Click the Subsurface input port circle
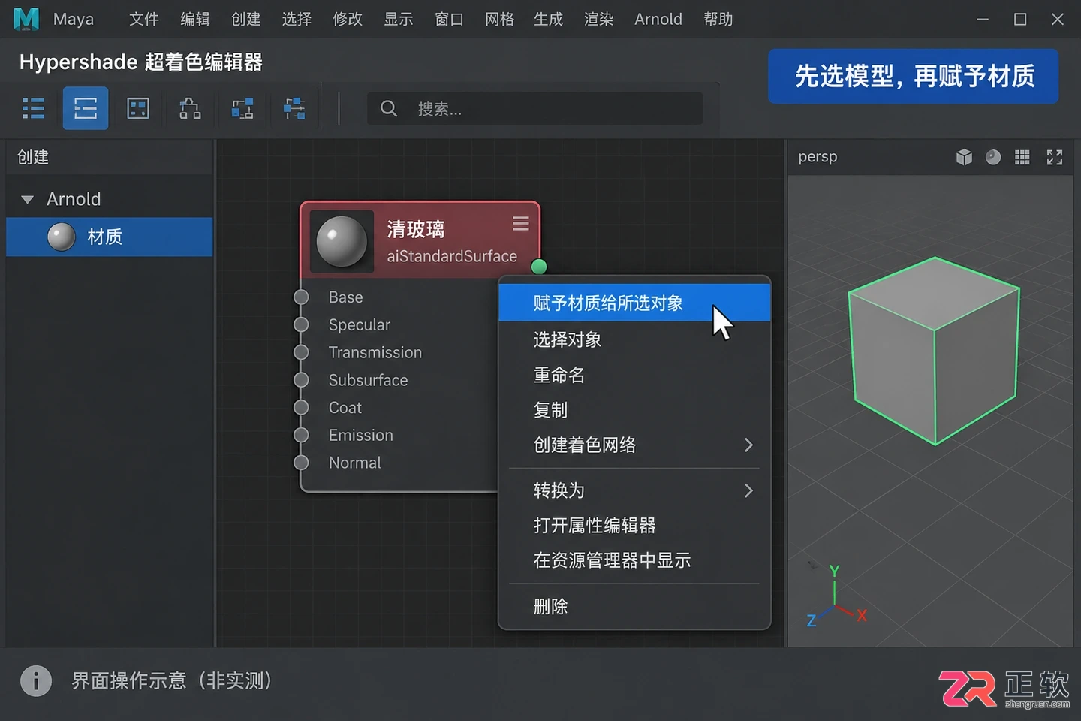This screenshot has width=1081, height=721. pyautogui.click(x=301, y=380)
